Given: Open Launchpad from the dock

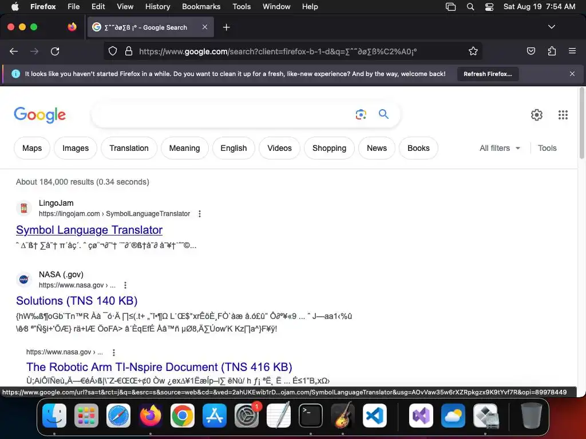Looking at the screenshot, I should (86, 416).
